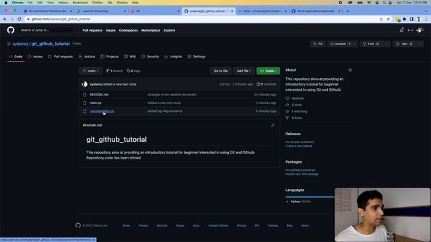
Task: Click the GitHub Octocat logo in header
Action: (x=11, y=30)
